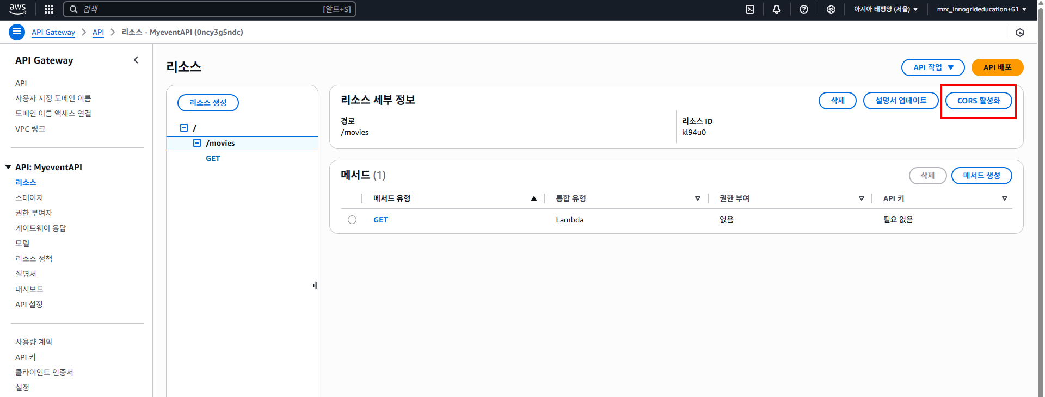This screenshot has width=1045, height=397.
Task: Open 클라이언트 인증서 in side navigation
Action: click(44, 373)
